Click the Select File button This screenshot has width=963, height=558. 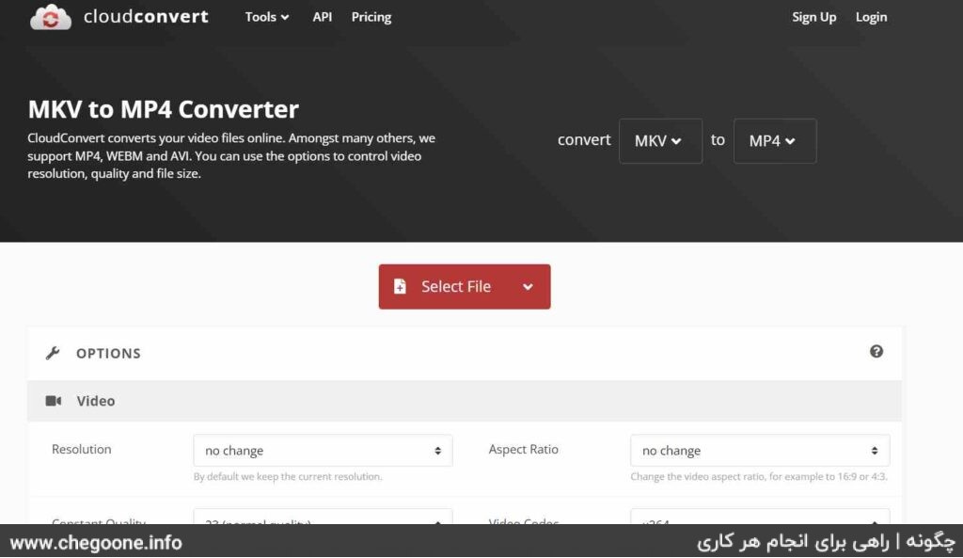coord(465,286)
